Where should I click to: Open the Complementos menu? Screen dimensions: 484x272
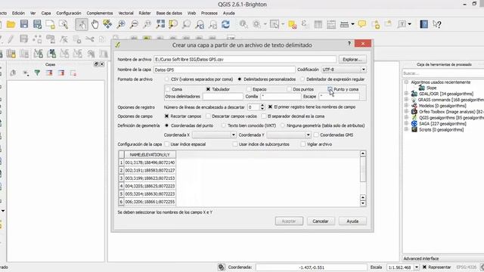[100, 13]
